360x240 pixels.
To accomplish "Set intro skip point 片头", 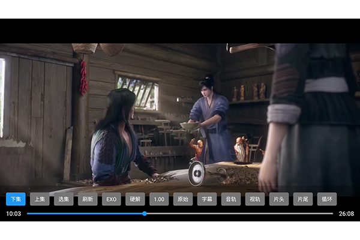I will [279, 199].
